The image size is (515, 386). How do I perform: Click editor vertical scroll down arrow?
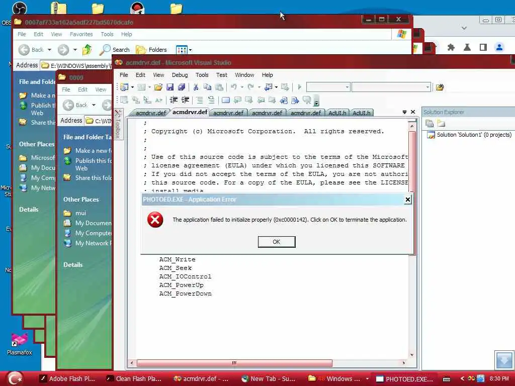tap(412, 355)
